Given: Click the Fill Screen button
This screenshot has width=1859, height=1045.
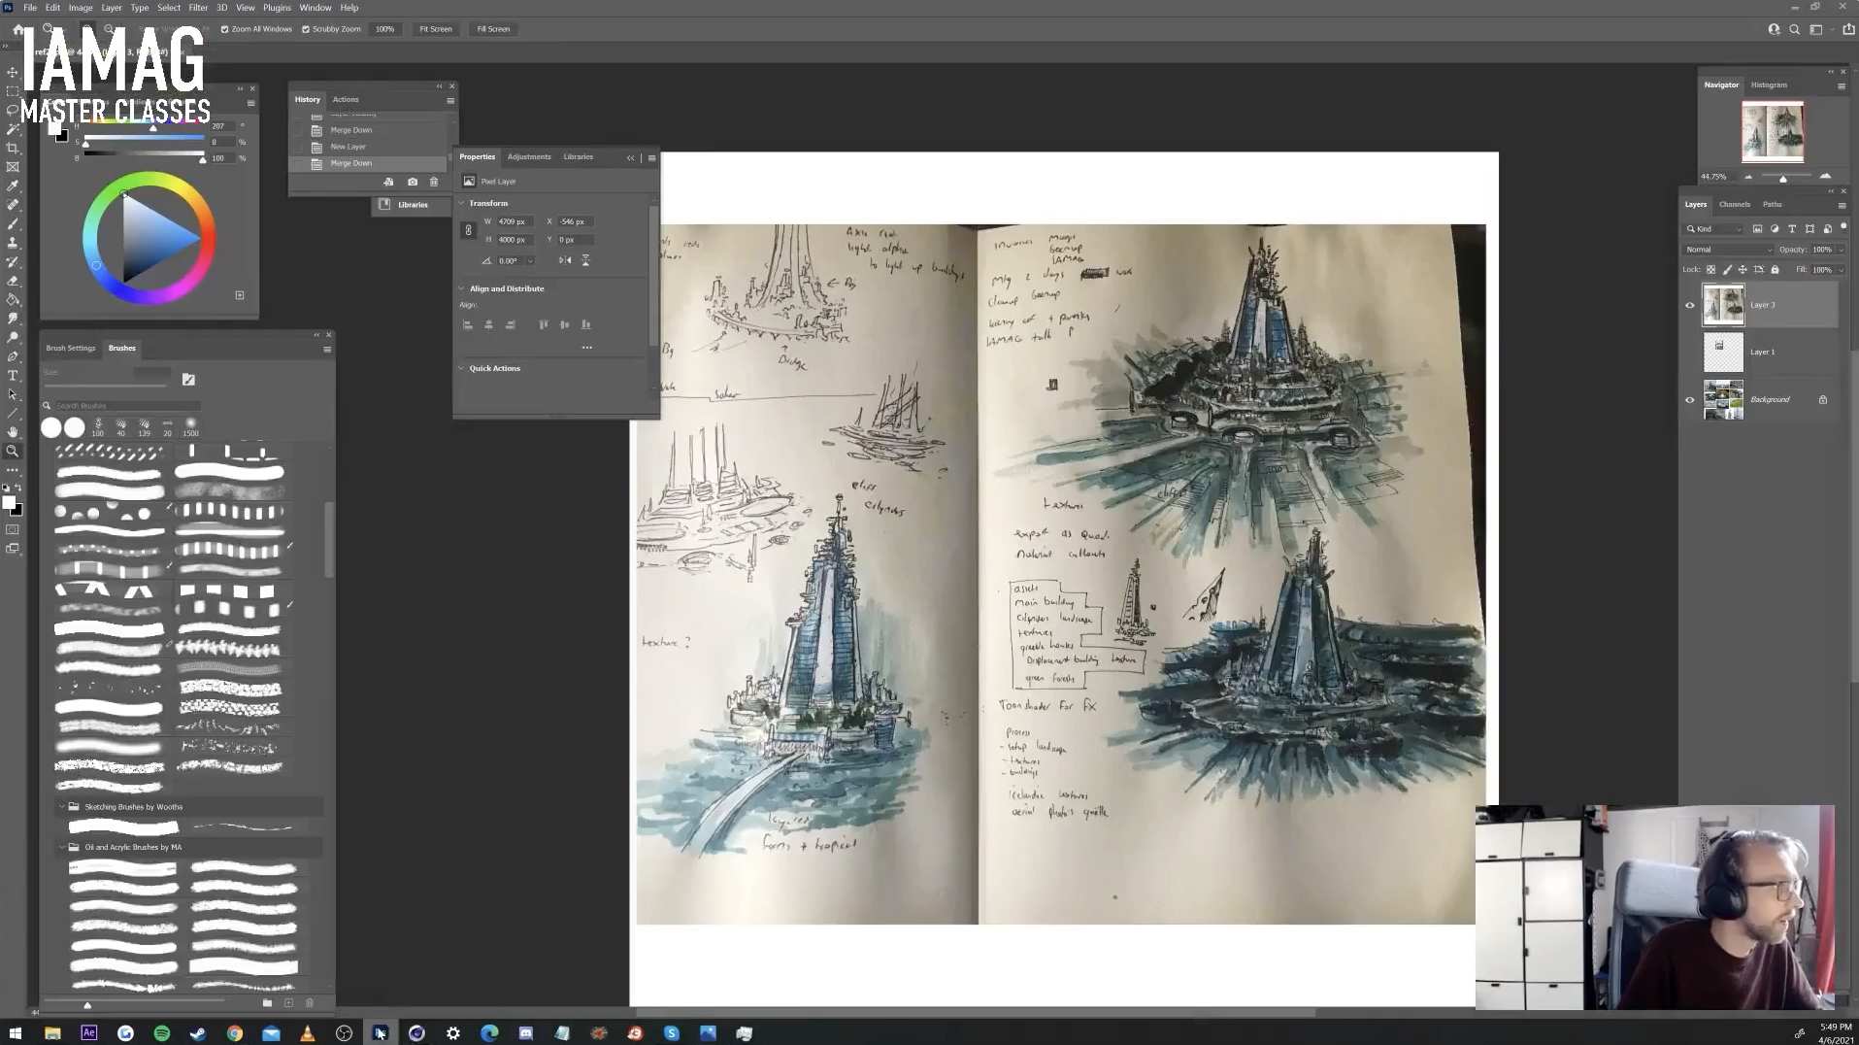Looking at the screenshot, I should [493, 29].
